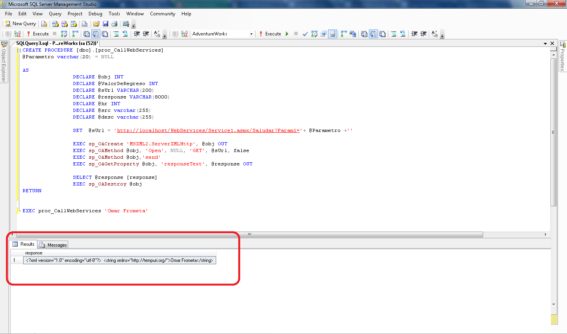Start an Analysis Services DMX query
This screenshot has height=334, width=567.
(65, 24)
